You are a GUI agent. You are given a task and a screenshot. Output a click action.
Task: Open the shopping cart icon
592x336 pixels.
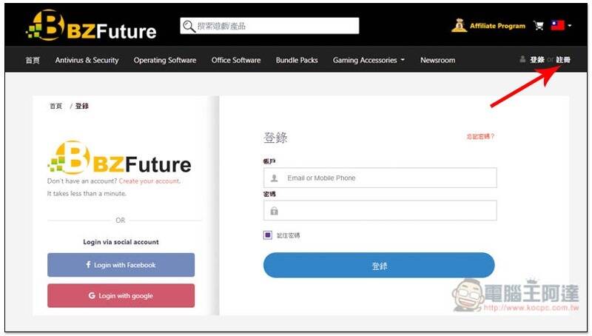[539, 26]
